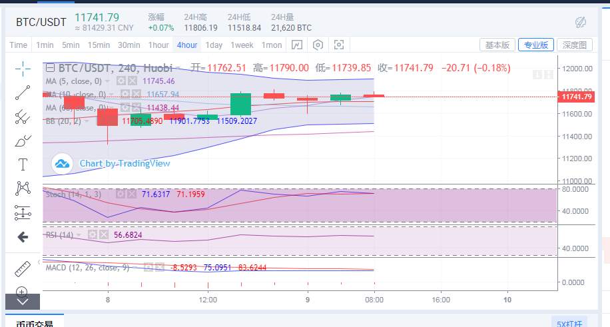
Task: Select the 15min interval tab
Action: pyautogui.click(x=99, y=45)
